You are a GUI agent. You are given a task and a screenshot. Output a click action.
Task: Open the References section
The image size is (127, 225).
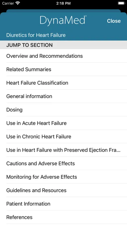(63, 217)
